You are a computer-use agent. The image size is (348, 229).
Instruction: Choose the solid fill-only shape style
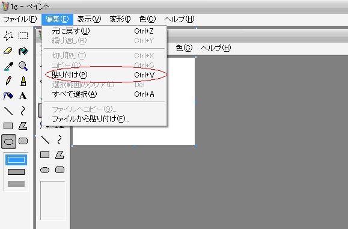(x=16, y=184)
